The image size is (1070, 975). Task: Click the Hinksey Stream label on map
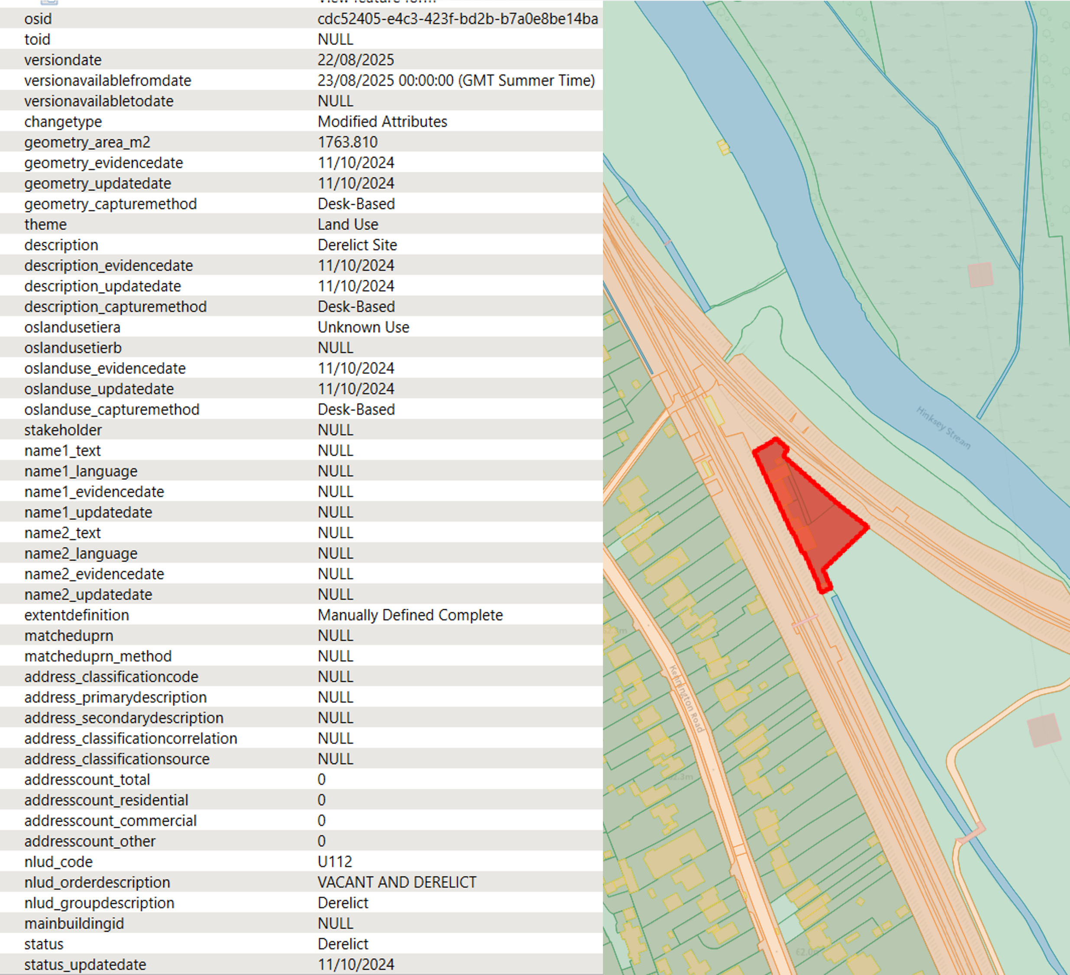943,427
